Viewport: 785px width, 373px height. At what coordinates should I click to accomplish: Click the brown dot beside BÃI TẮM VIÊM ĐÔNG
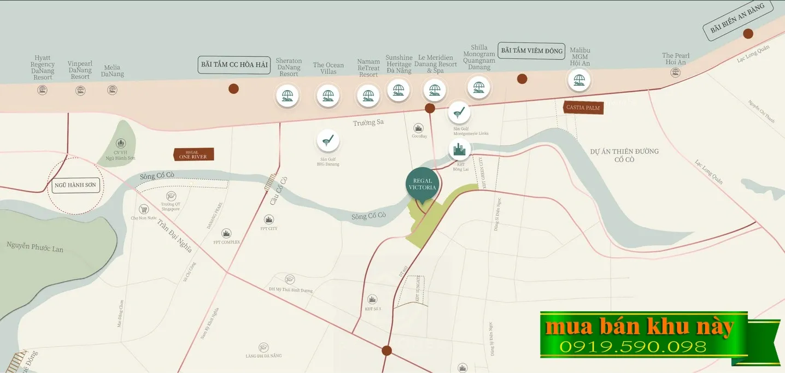tap(522, 79)
